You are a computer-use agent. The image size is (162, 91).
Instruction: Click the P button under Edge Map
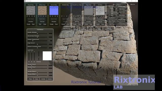85,16
